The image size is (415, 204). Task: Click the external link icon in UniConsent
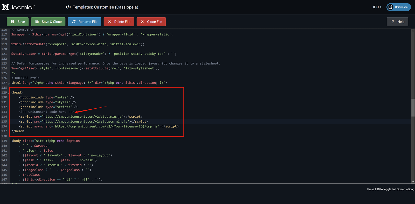pyautogui.click(x=390, y=7)
